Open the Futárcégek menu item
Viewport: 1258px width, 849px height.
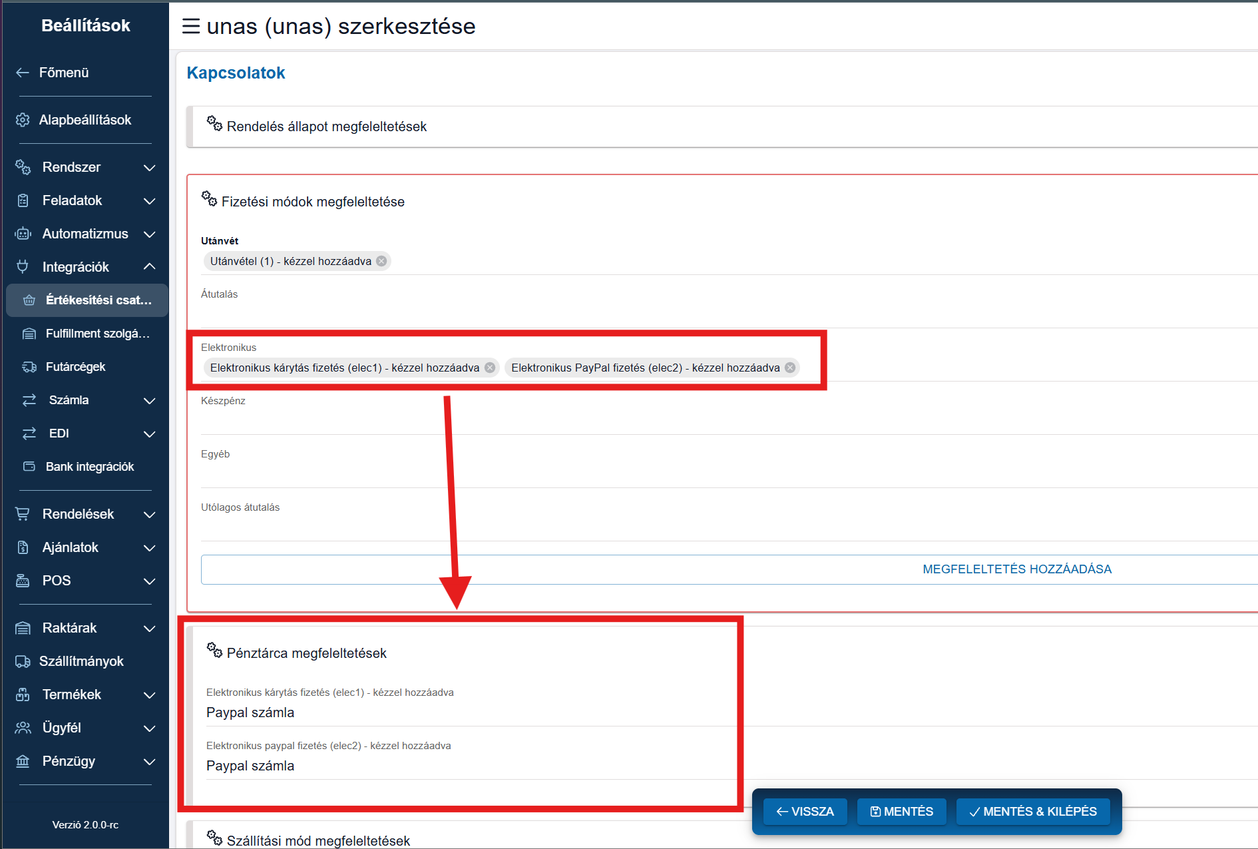(x=75, y=367)
